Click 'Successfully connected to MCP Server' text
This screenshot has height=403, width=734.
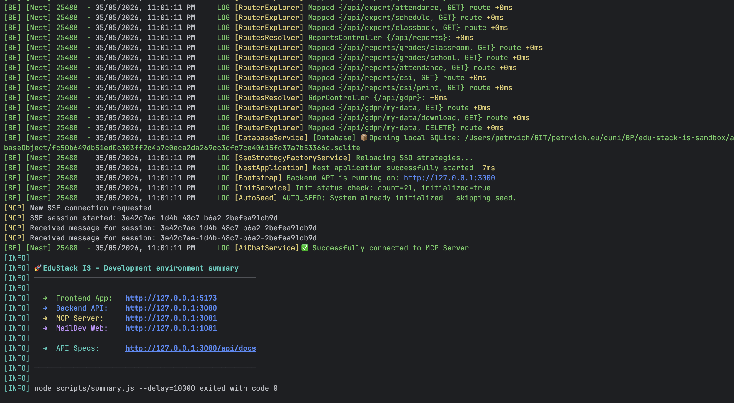pos(391,248)
